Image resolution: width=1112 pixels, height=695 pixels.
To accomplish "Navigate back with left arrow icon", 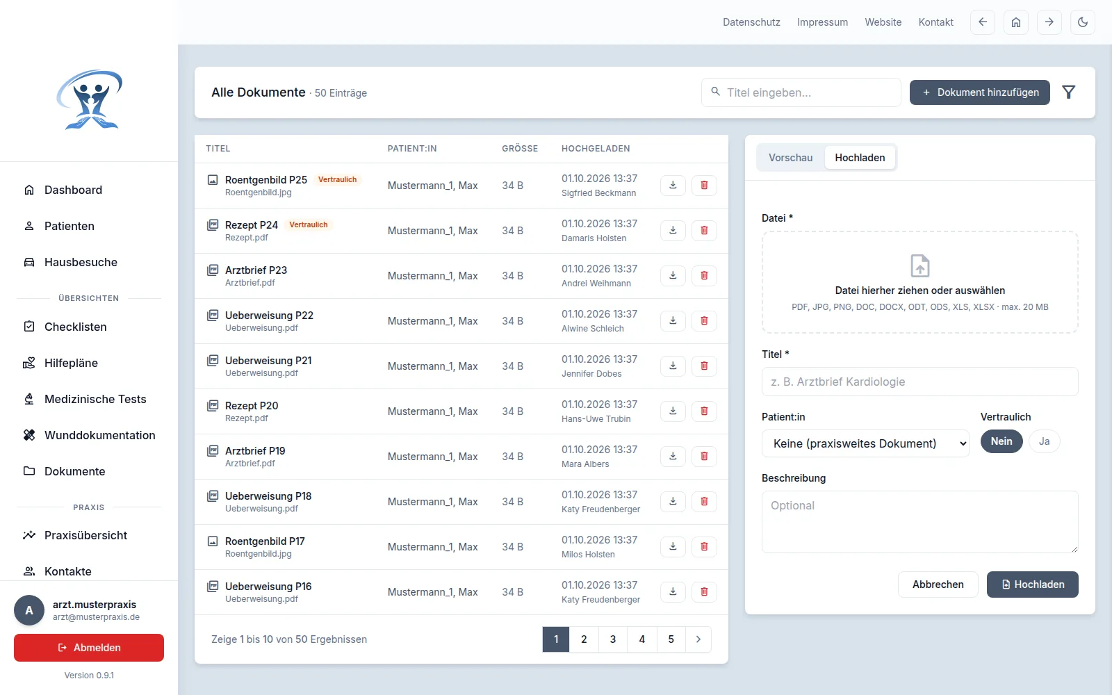I will [x=983, y=22].
